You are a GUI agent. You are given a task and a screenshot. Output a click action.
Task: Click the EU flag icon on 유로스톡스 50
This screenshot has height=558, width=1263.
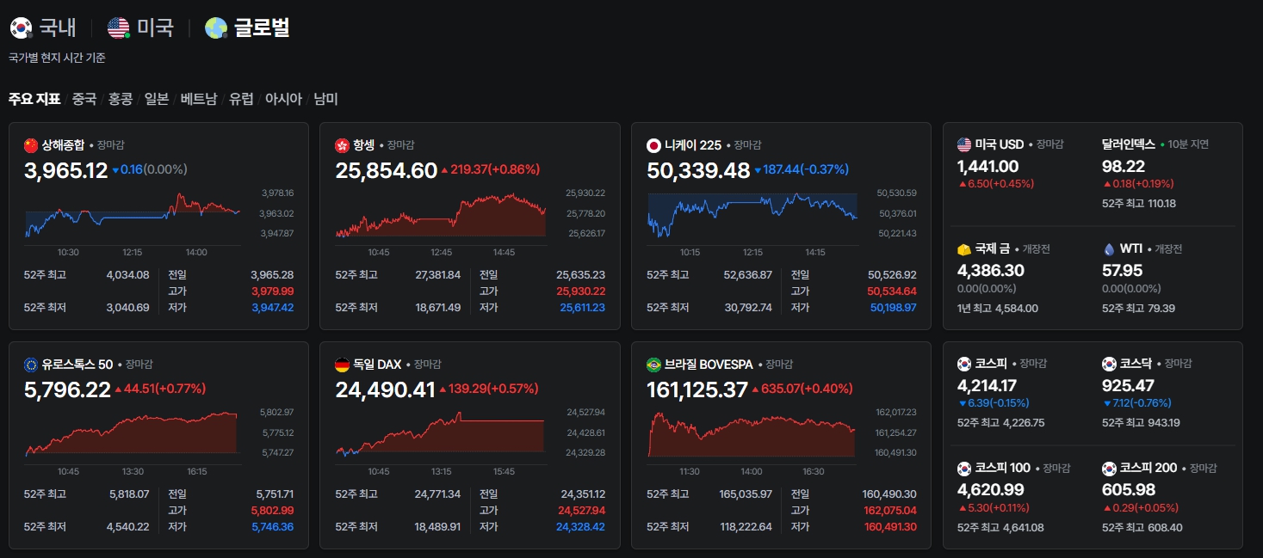tap(31, 365)
